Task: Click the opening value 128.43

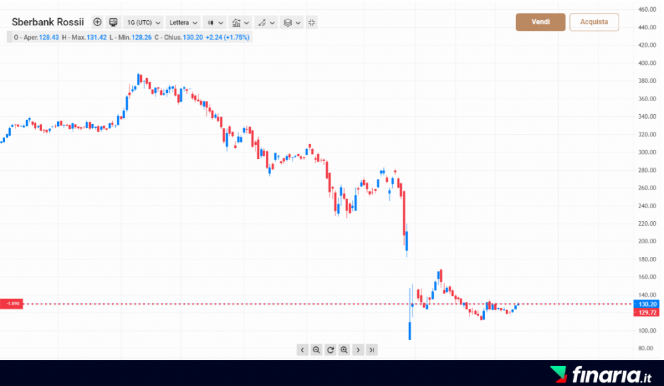Action: point(49,37)
